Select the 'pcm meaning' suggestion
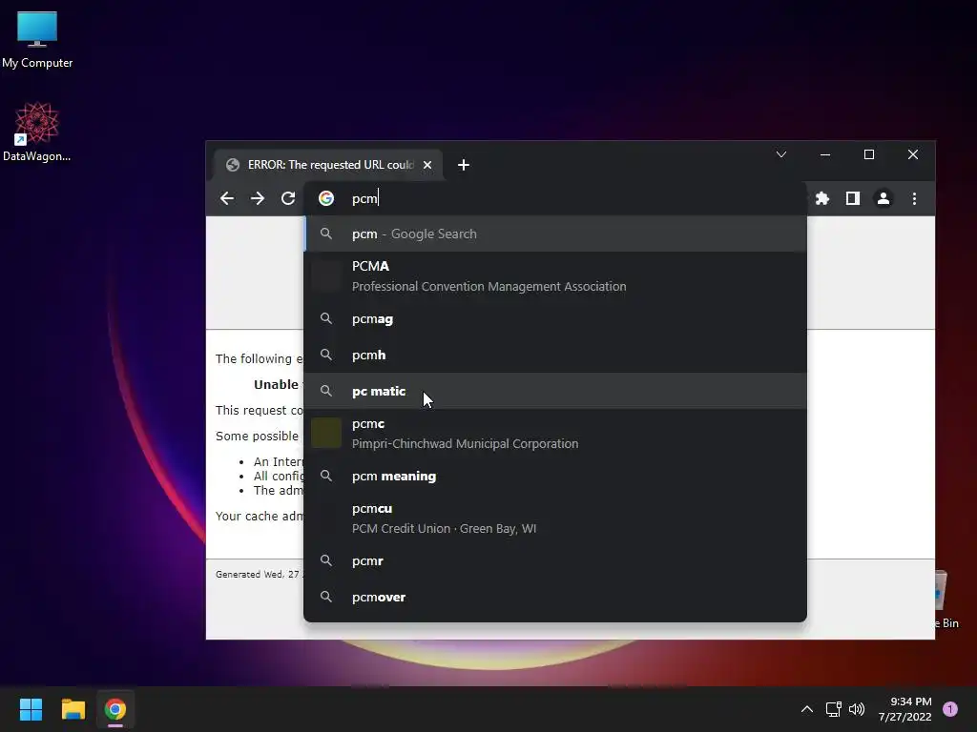 [555, 476]
